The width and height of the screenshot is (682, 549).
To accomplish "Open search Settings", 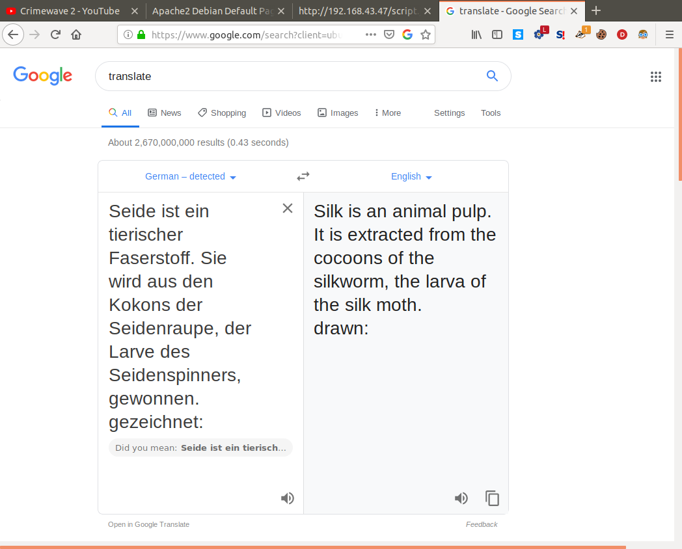I will tap(449, 113).
